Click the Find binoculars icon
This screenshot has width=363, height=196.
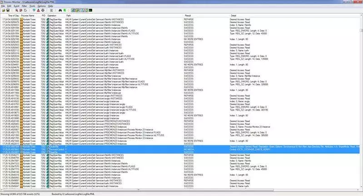tap(60, 10)
